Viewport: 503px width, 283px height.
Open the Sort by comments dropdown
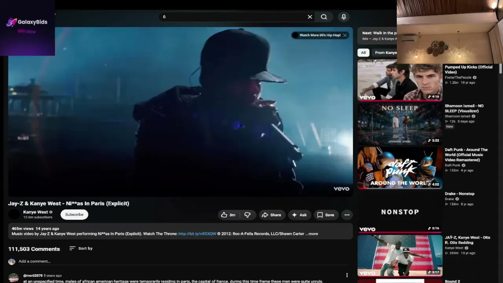(x=81, y=248)
